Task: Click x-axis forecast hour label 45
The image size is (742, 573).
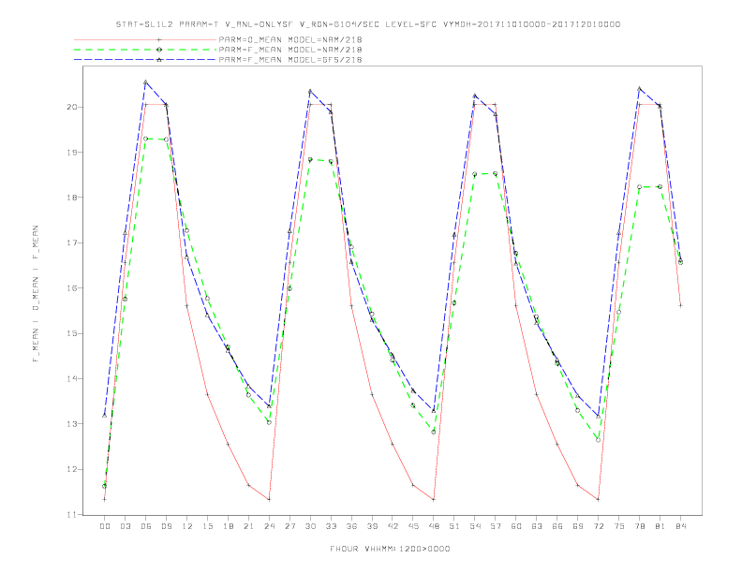Action: coord(413,526)
